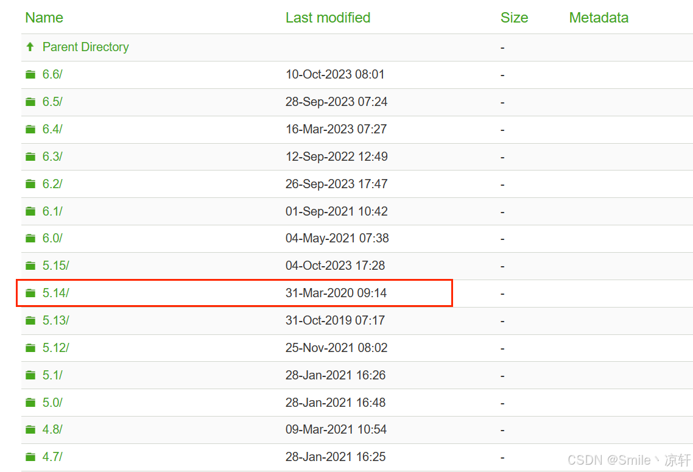693x472 pixels.
Task: Click the folder icon beside 6.0/
Action: (x=30, y=238)
